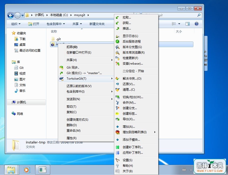
Task: Select 计算机 in the navigation pane
Action: tap(26, 102)
